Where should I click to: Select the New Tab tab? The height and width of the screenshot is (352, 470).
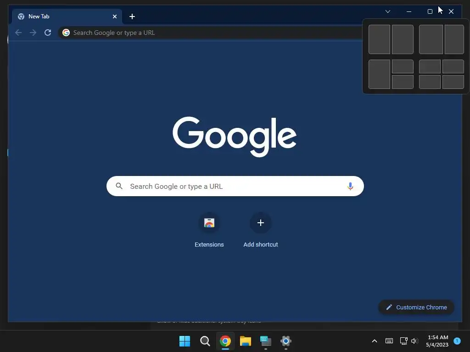click(x=67, y=16)
